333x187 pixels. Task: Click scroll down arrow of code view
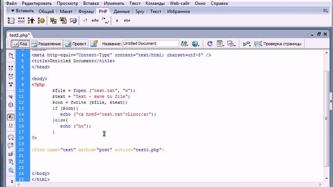coord(326,178)
